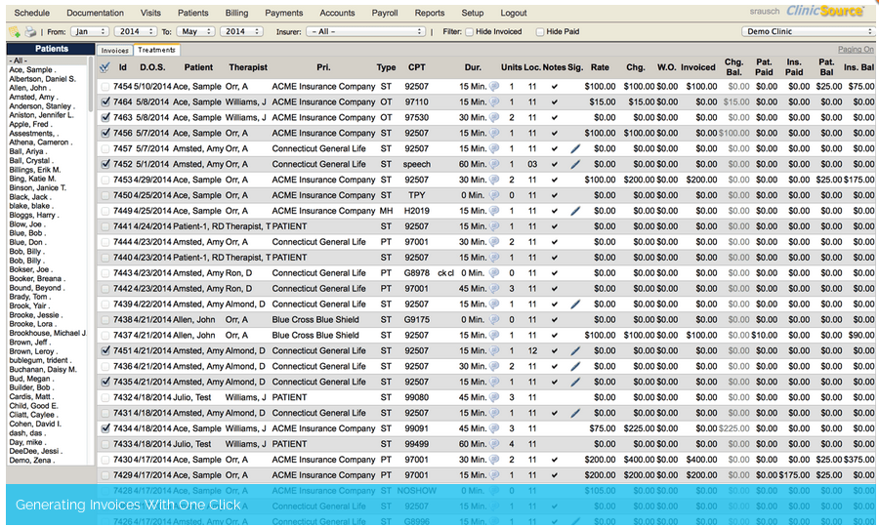Screen dimensions: 879x527
Task: Click the Patients list vertical scrollbar
Action: [91, 84]
